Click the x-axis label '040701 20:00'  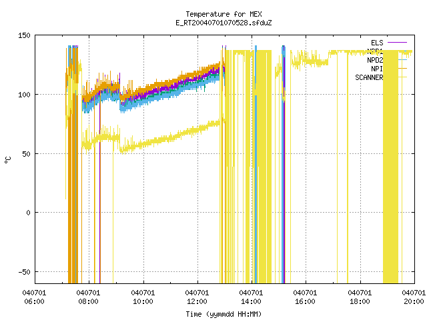point(414,297)
